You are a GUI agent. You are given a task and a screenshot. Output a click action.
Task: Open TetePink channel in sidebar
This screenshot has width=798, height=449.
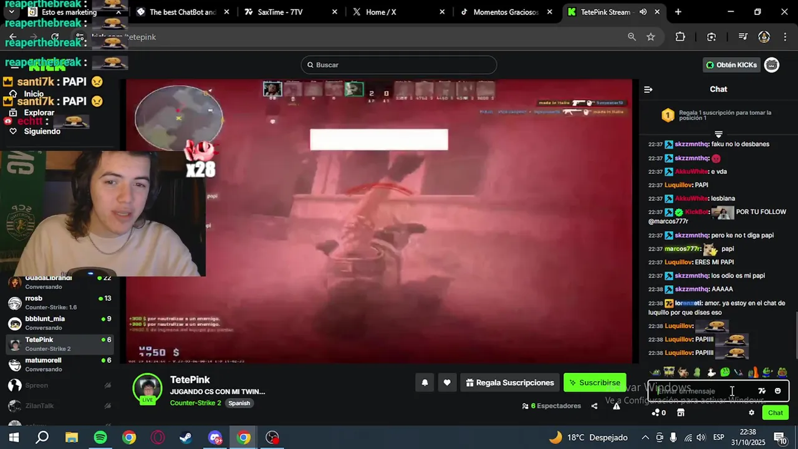[59, 344]
